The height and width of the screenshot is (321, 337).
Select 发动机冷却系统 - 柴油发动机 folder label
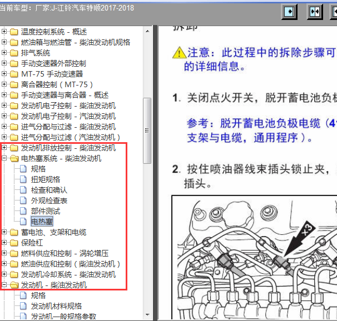[68, 274]
